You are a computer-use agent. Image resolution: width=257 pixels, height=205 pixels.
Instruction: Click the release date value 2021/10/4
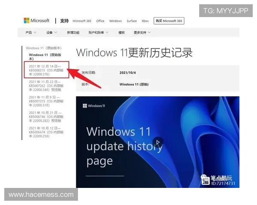point(128,73)
